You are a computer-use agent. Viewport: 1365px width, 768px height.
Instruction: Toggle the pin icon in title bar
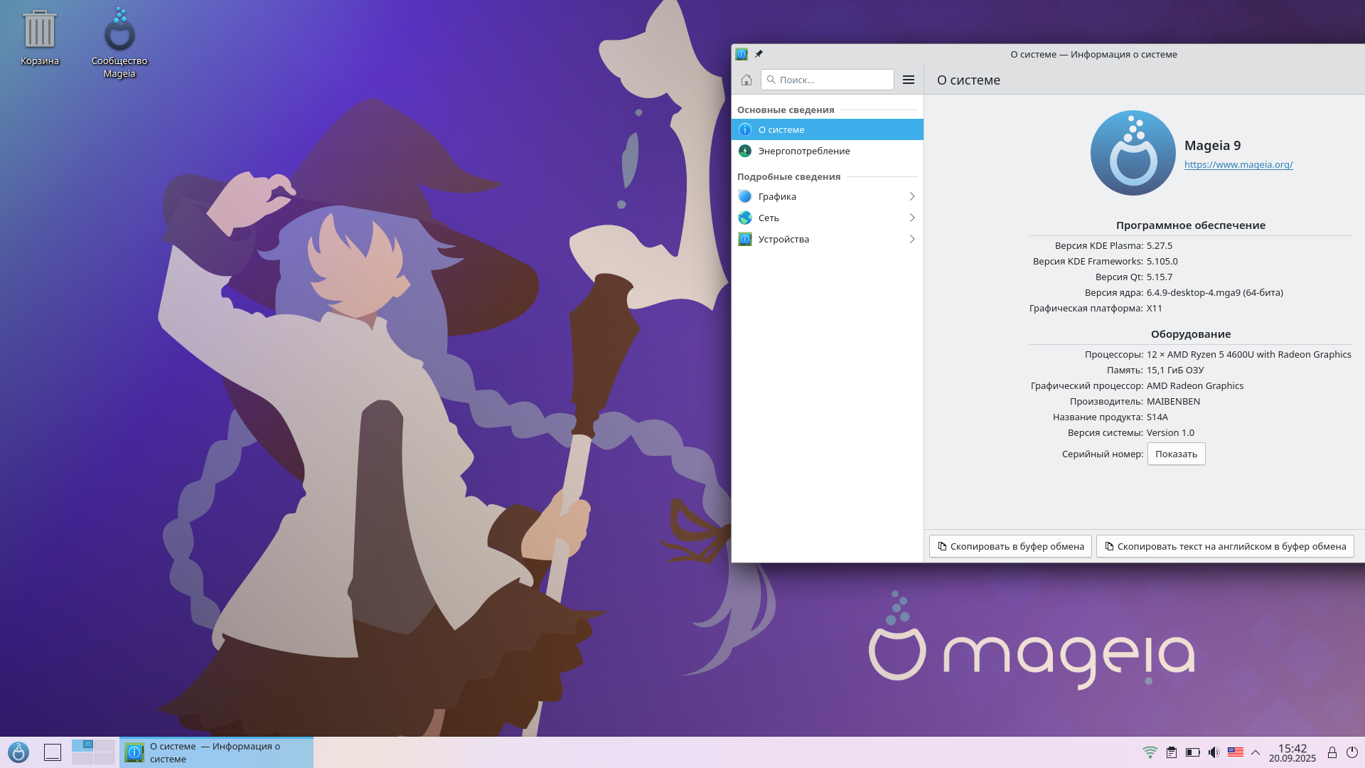(x=759, y=54)
